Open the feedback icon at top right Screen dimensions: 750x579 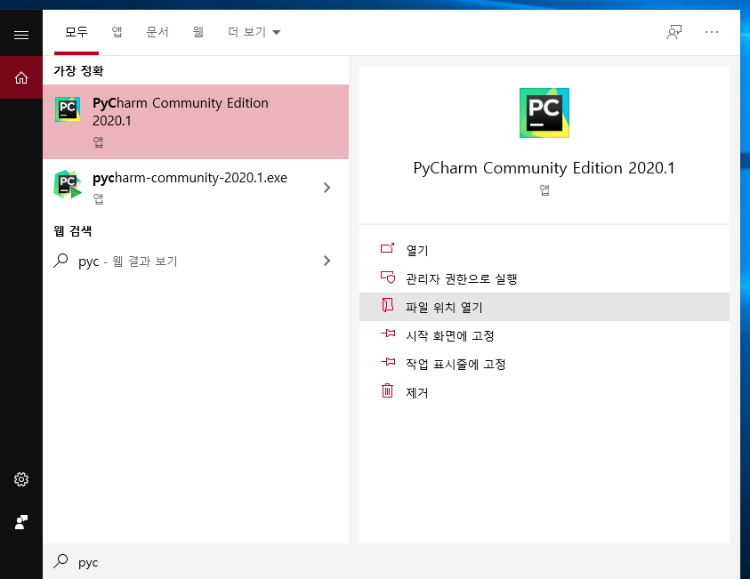tap(674, 32)
